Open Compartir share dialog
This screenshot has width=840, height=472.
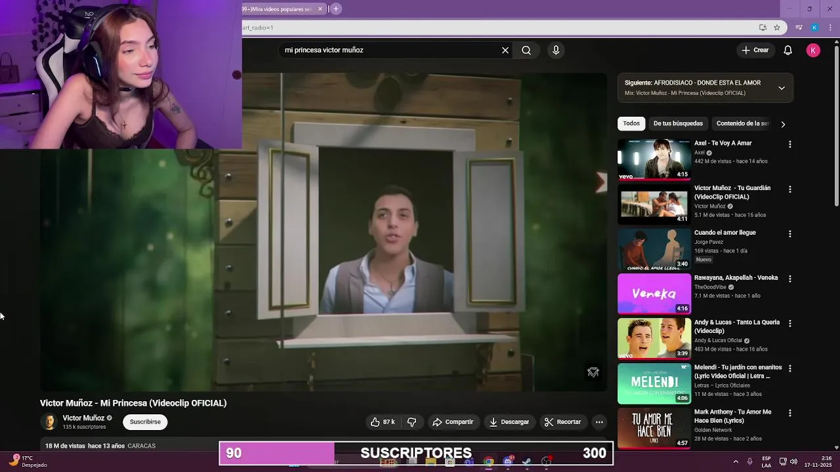click(453, 422)
